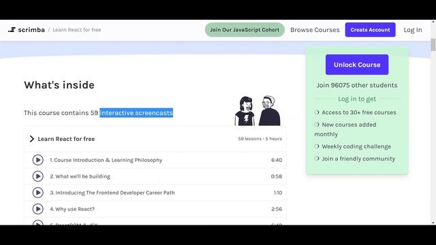Screen dimensions: 436x245
Task: Click the 6:40 duration of lesson 1
Action: (x=277, y=160)
